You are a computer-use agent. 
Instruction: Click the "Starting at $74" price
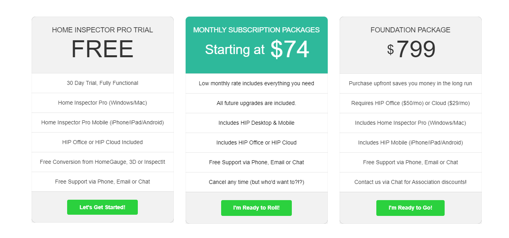pos(257,50)
